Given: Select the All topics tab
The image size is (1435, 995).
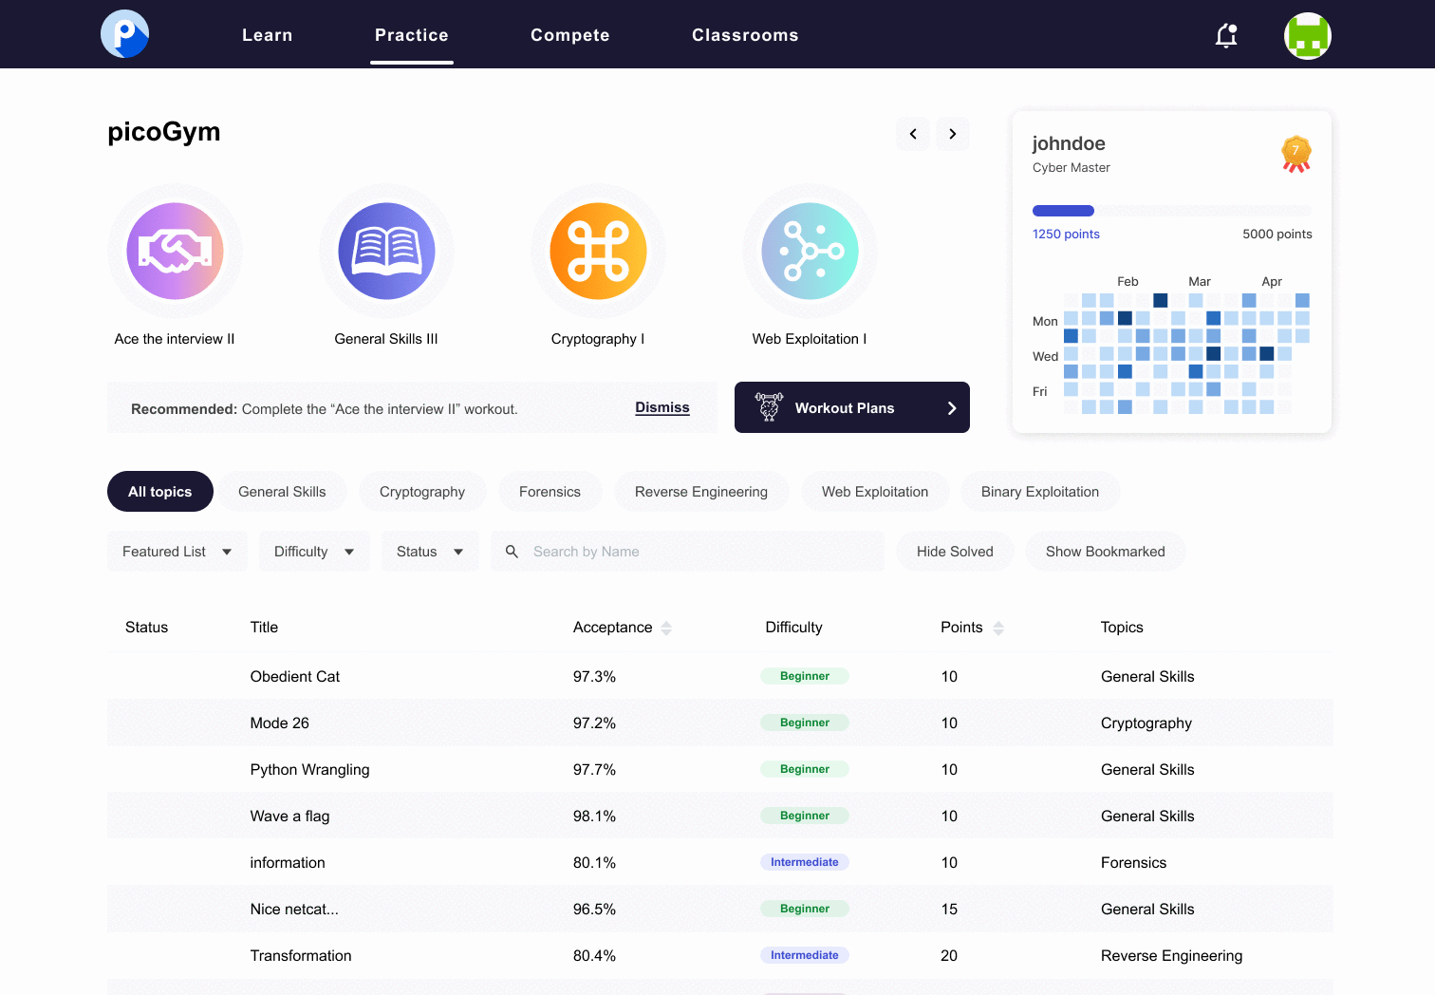Looking at the screenshot, I should 160,492.
